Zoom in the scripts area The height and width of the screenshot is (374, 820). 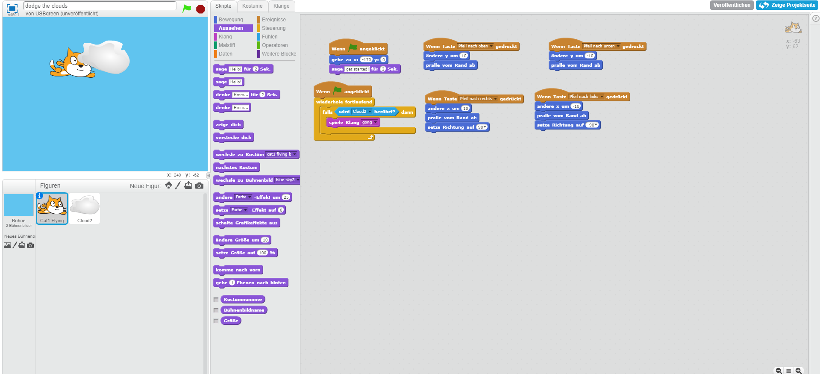click(798, 371)
